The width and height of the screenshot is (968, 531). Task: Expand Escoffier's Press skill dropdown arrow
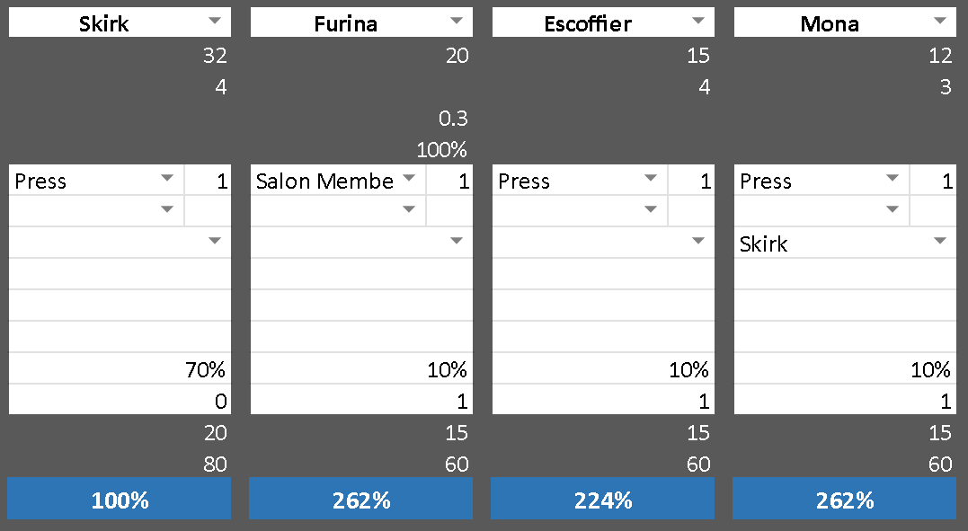click(651, 179)
